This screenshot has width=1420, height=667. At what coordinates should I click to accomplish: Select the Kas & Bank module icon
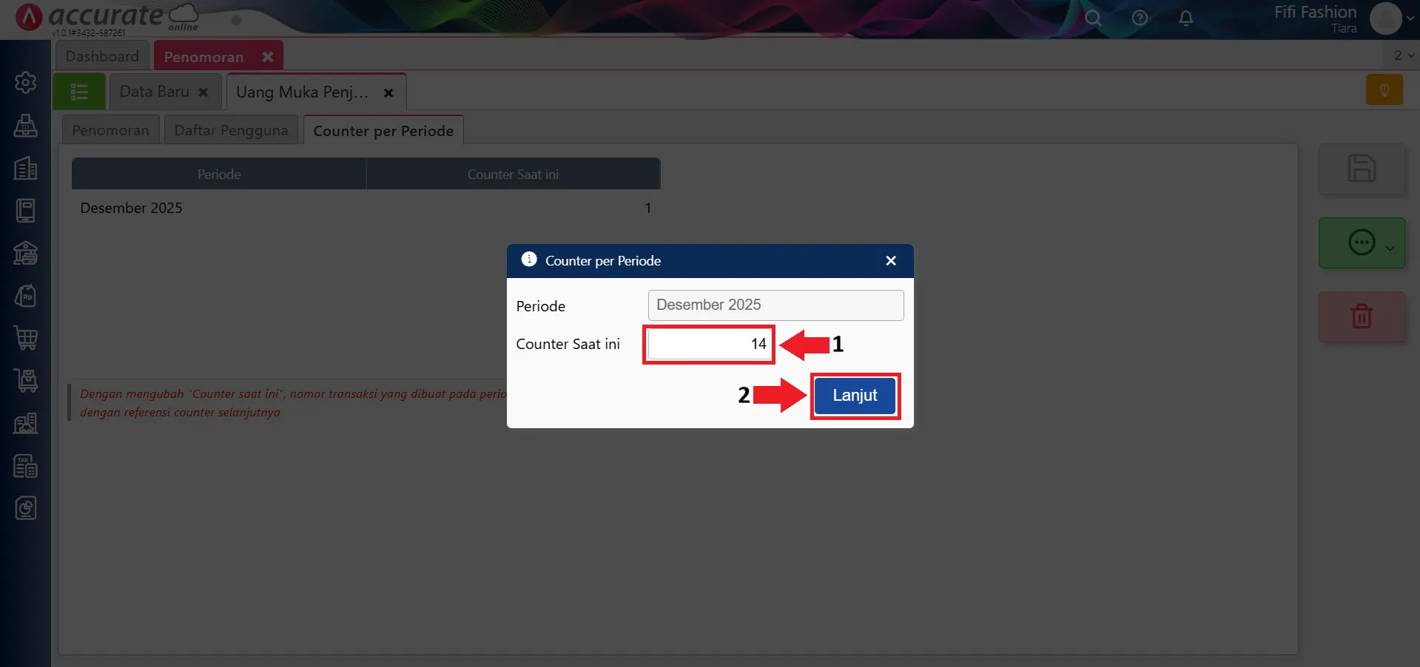click(x=26, y=253)
